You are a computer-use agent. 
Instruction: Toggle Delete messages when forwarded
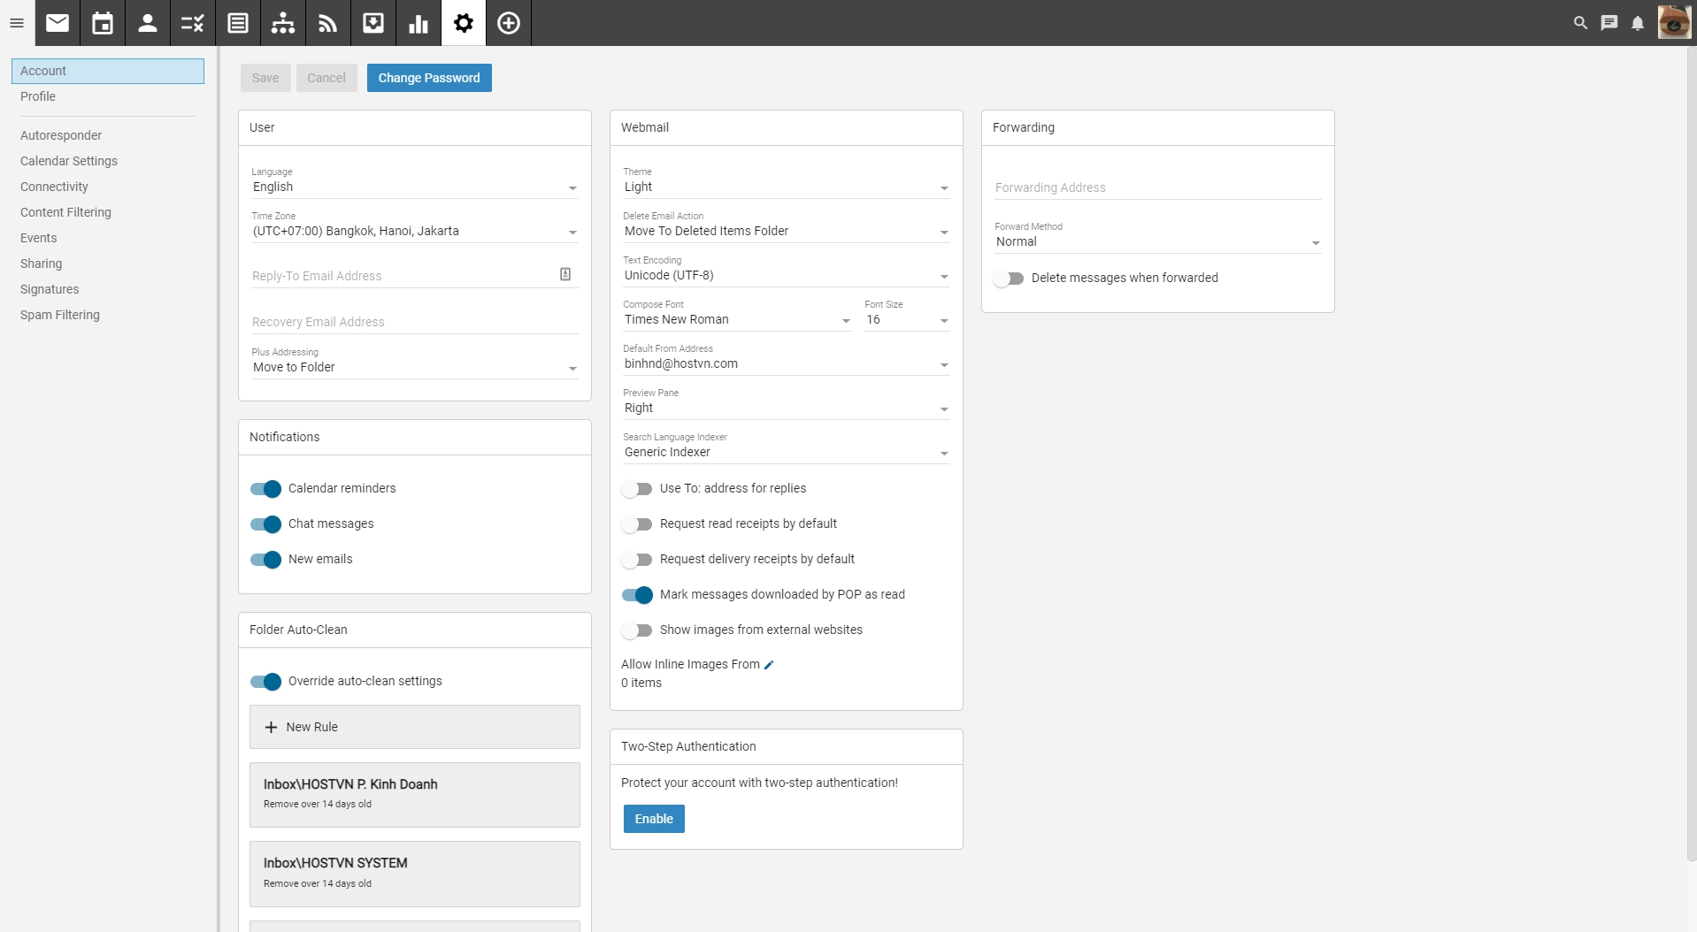1009,279
